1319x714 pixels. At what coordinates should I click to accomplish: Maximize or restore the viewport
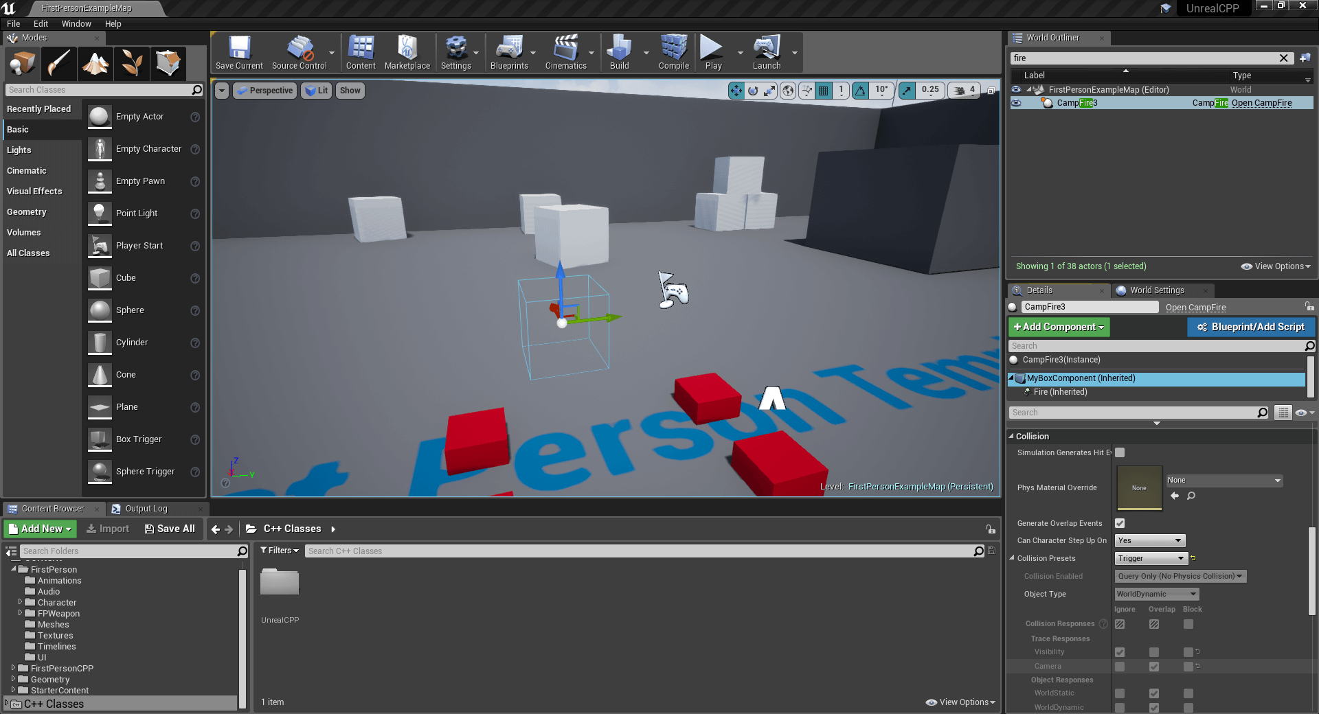[991, 91]
